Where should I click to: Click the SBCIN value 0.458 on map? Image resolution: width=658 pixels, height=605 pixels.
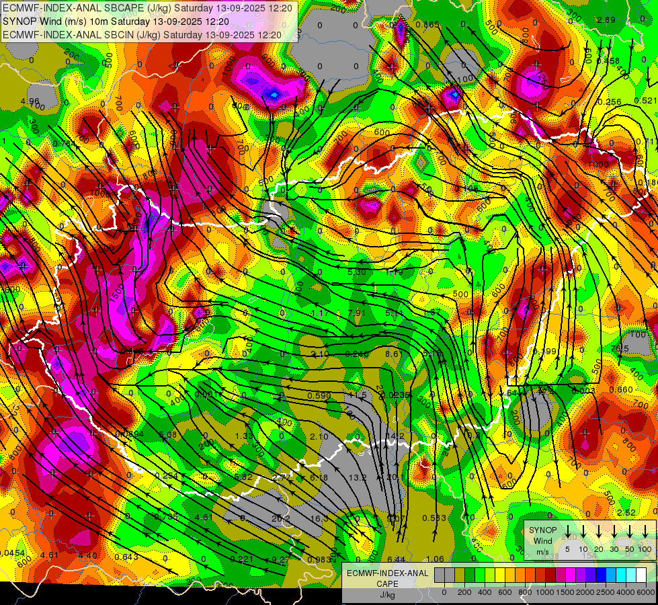pyautogui.click(x=608, y=61)
